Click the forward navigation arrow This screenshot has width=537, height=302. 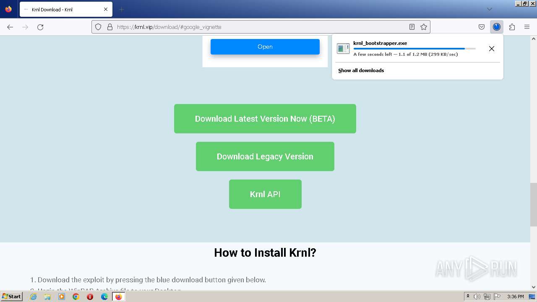(x=25, y=27)
